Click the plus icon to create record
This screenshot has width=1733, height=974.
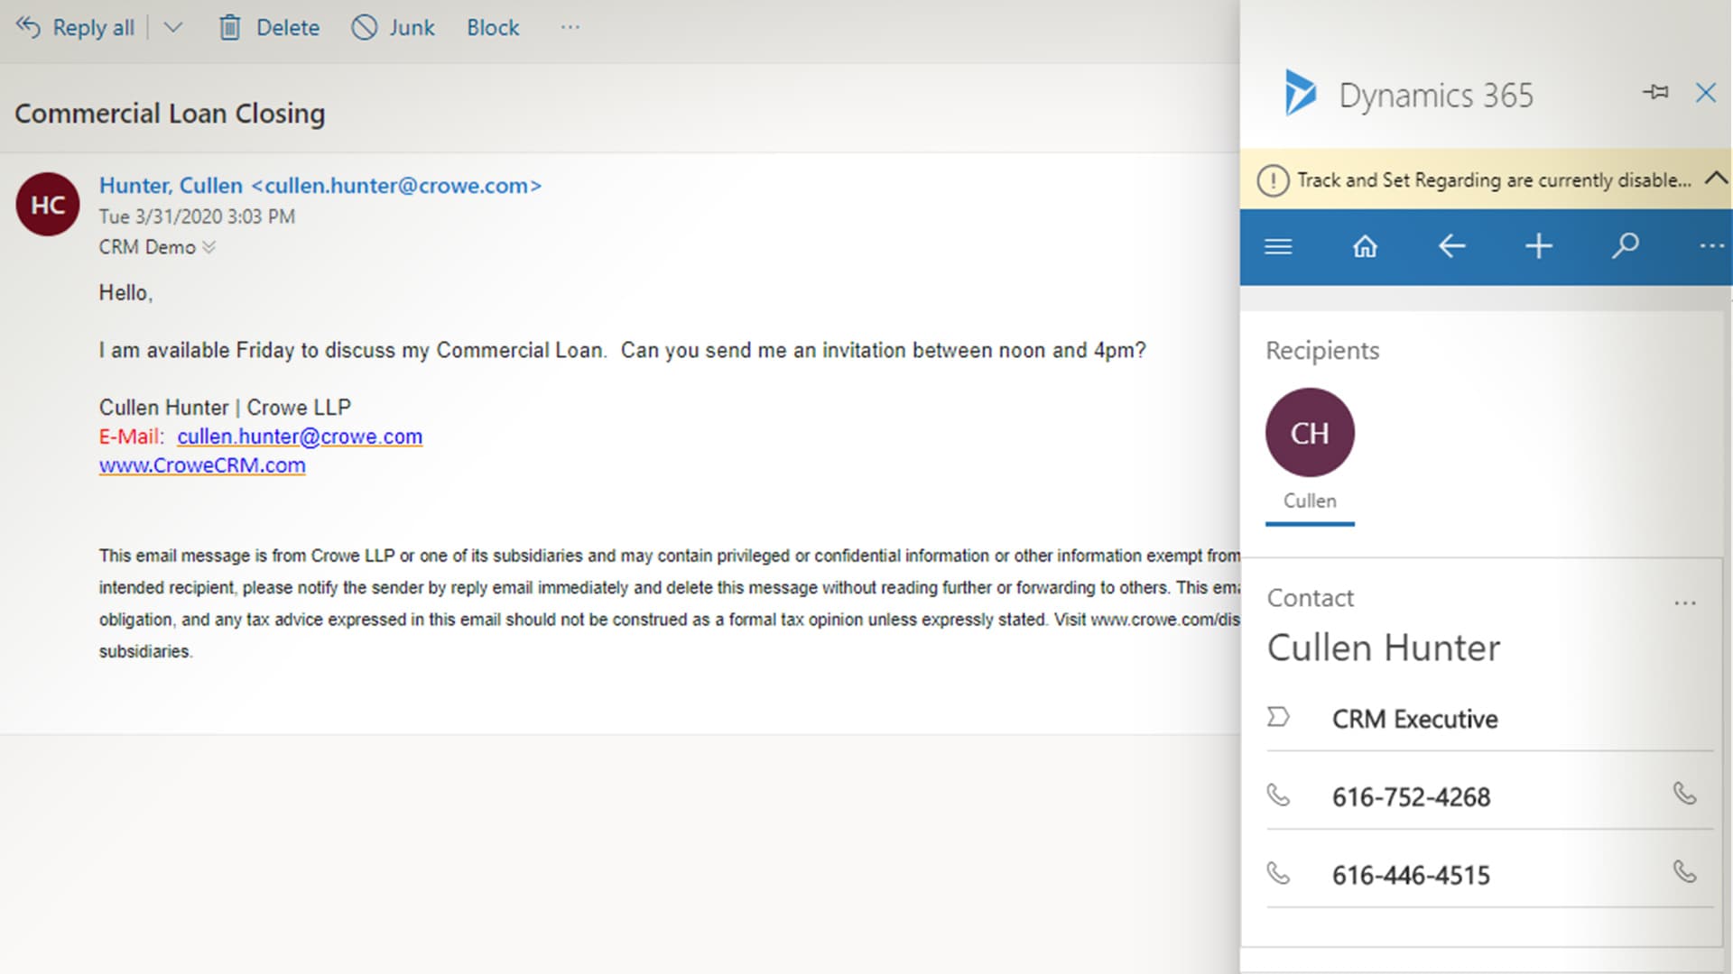click(1538, 246)
